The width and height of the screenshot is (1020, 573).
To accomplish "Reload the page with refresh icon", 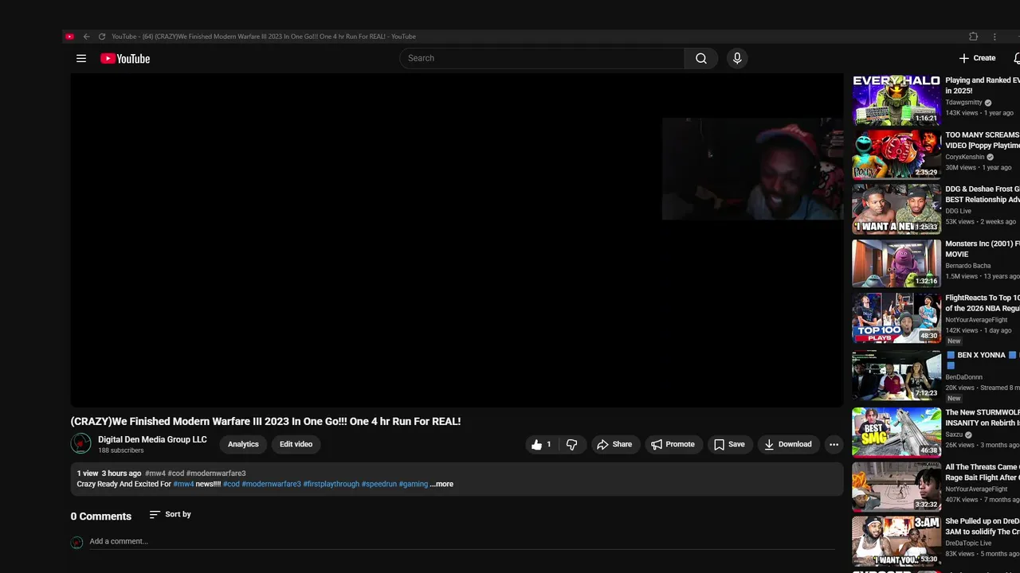I will click(x=101, y=37).
